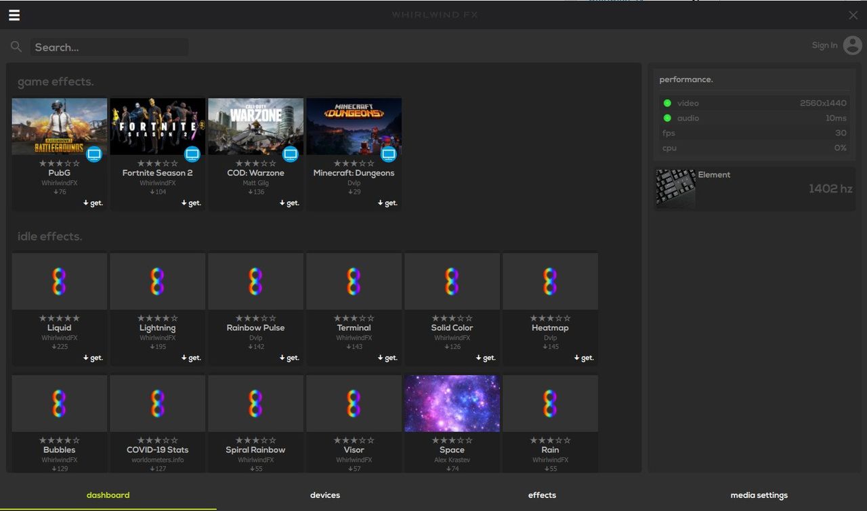Click the Lightning star rating
The height and width of the screenshot is (511, 867).
click(x=158, y=318)
